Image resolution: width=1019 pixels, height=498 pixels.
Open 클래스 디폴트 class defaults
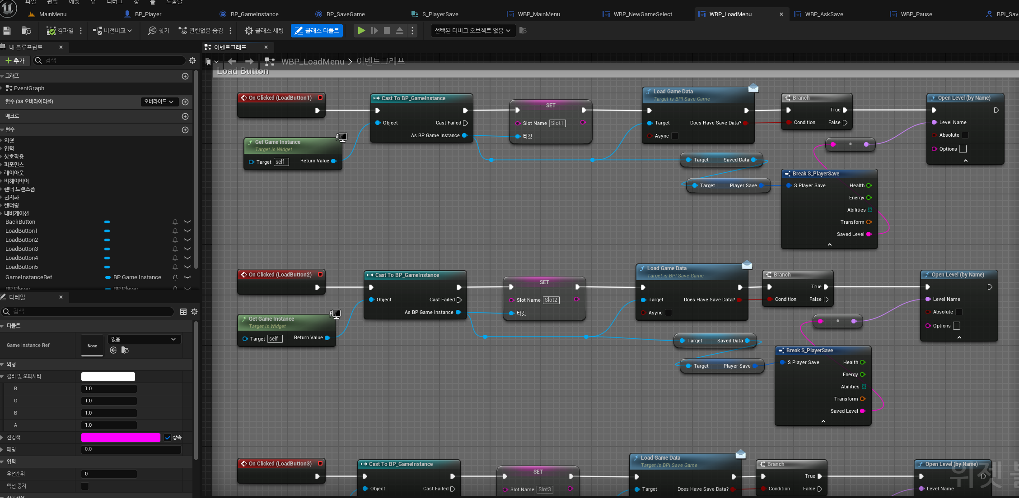tap(317, 31)
